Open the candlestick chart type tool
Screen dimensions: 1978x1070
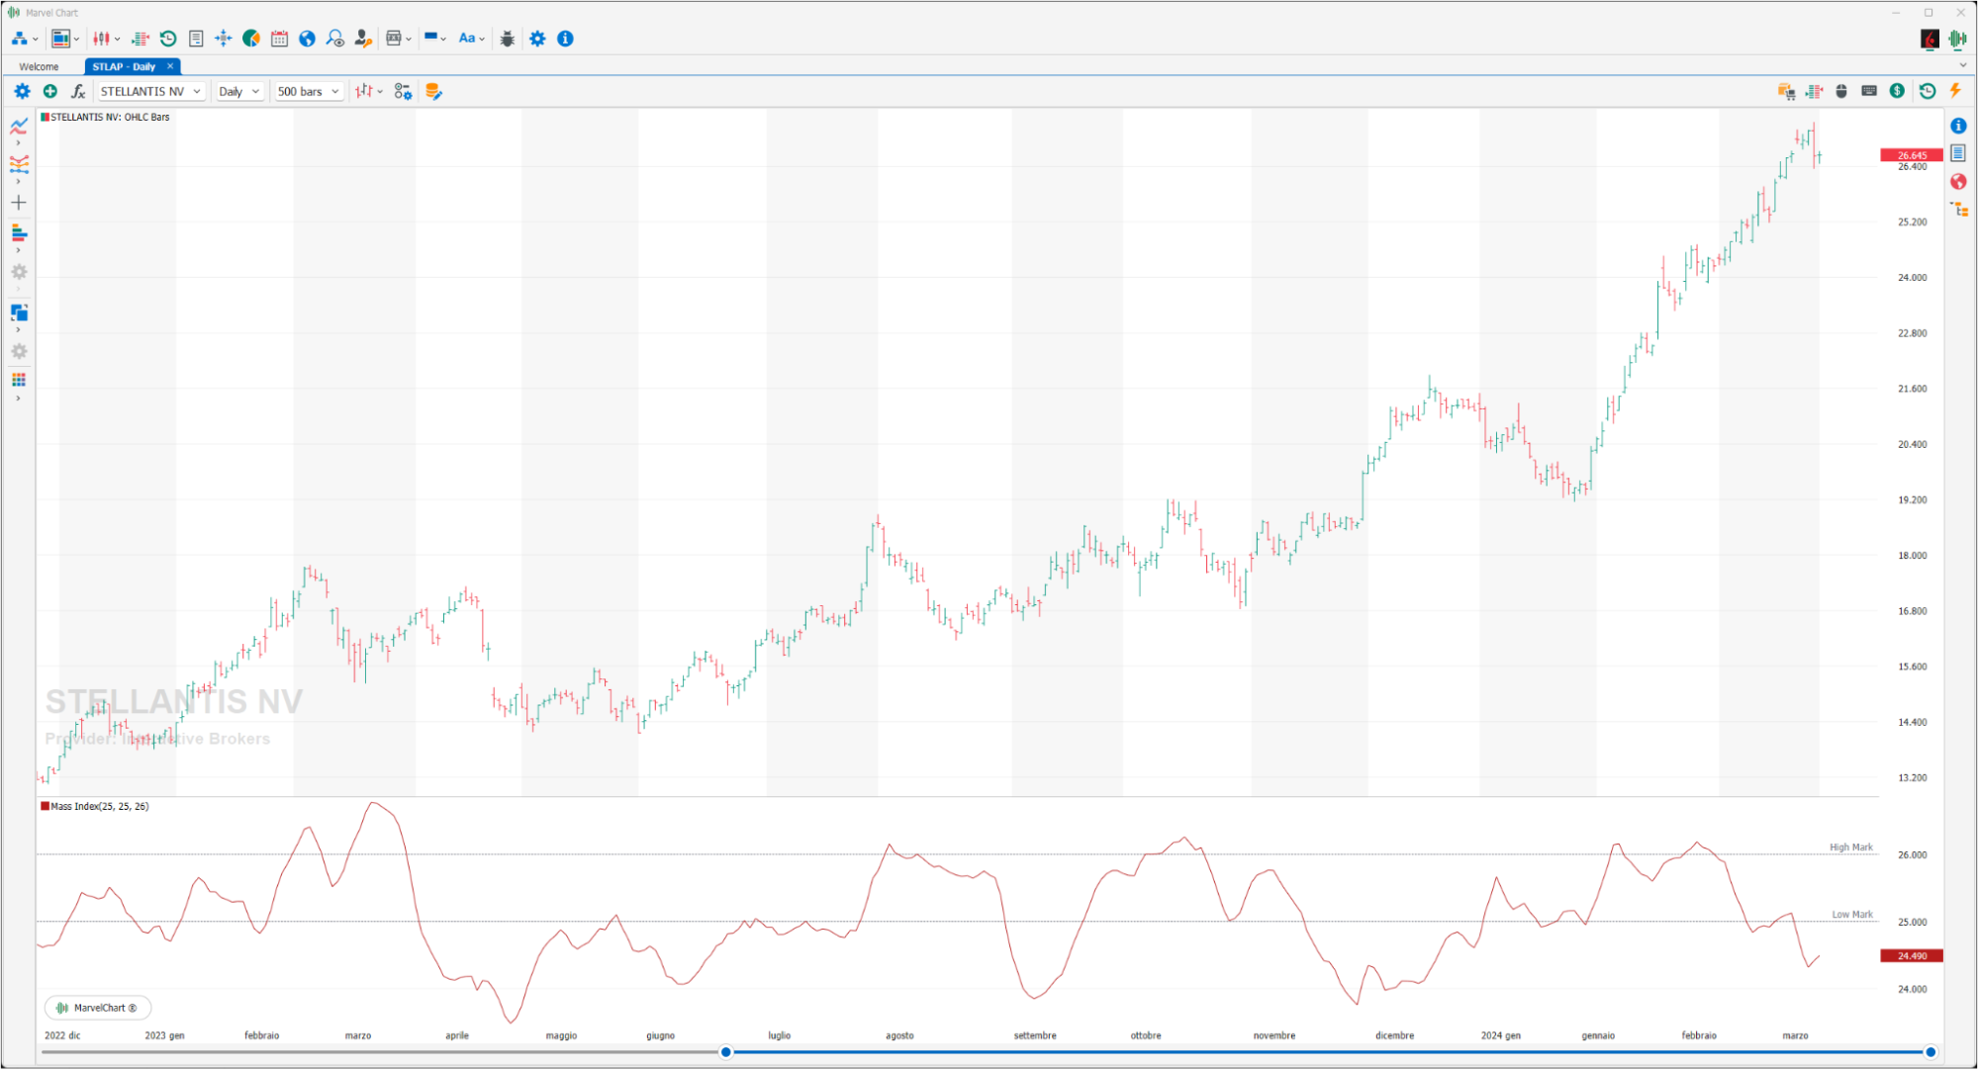[101, 39]
